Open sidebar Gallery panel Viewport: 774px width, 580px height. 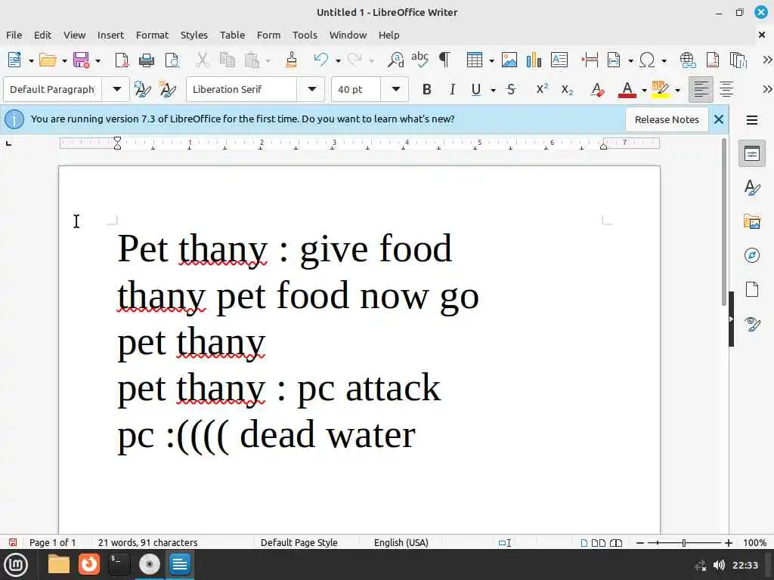(x=752, y=221)
